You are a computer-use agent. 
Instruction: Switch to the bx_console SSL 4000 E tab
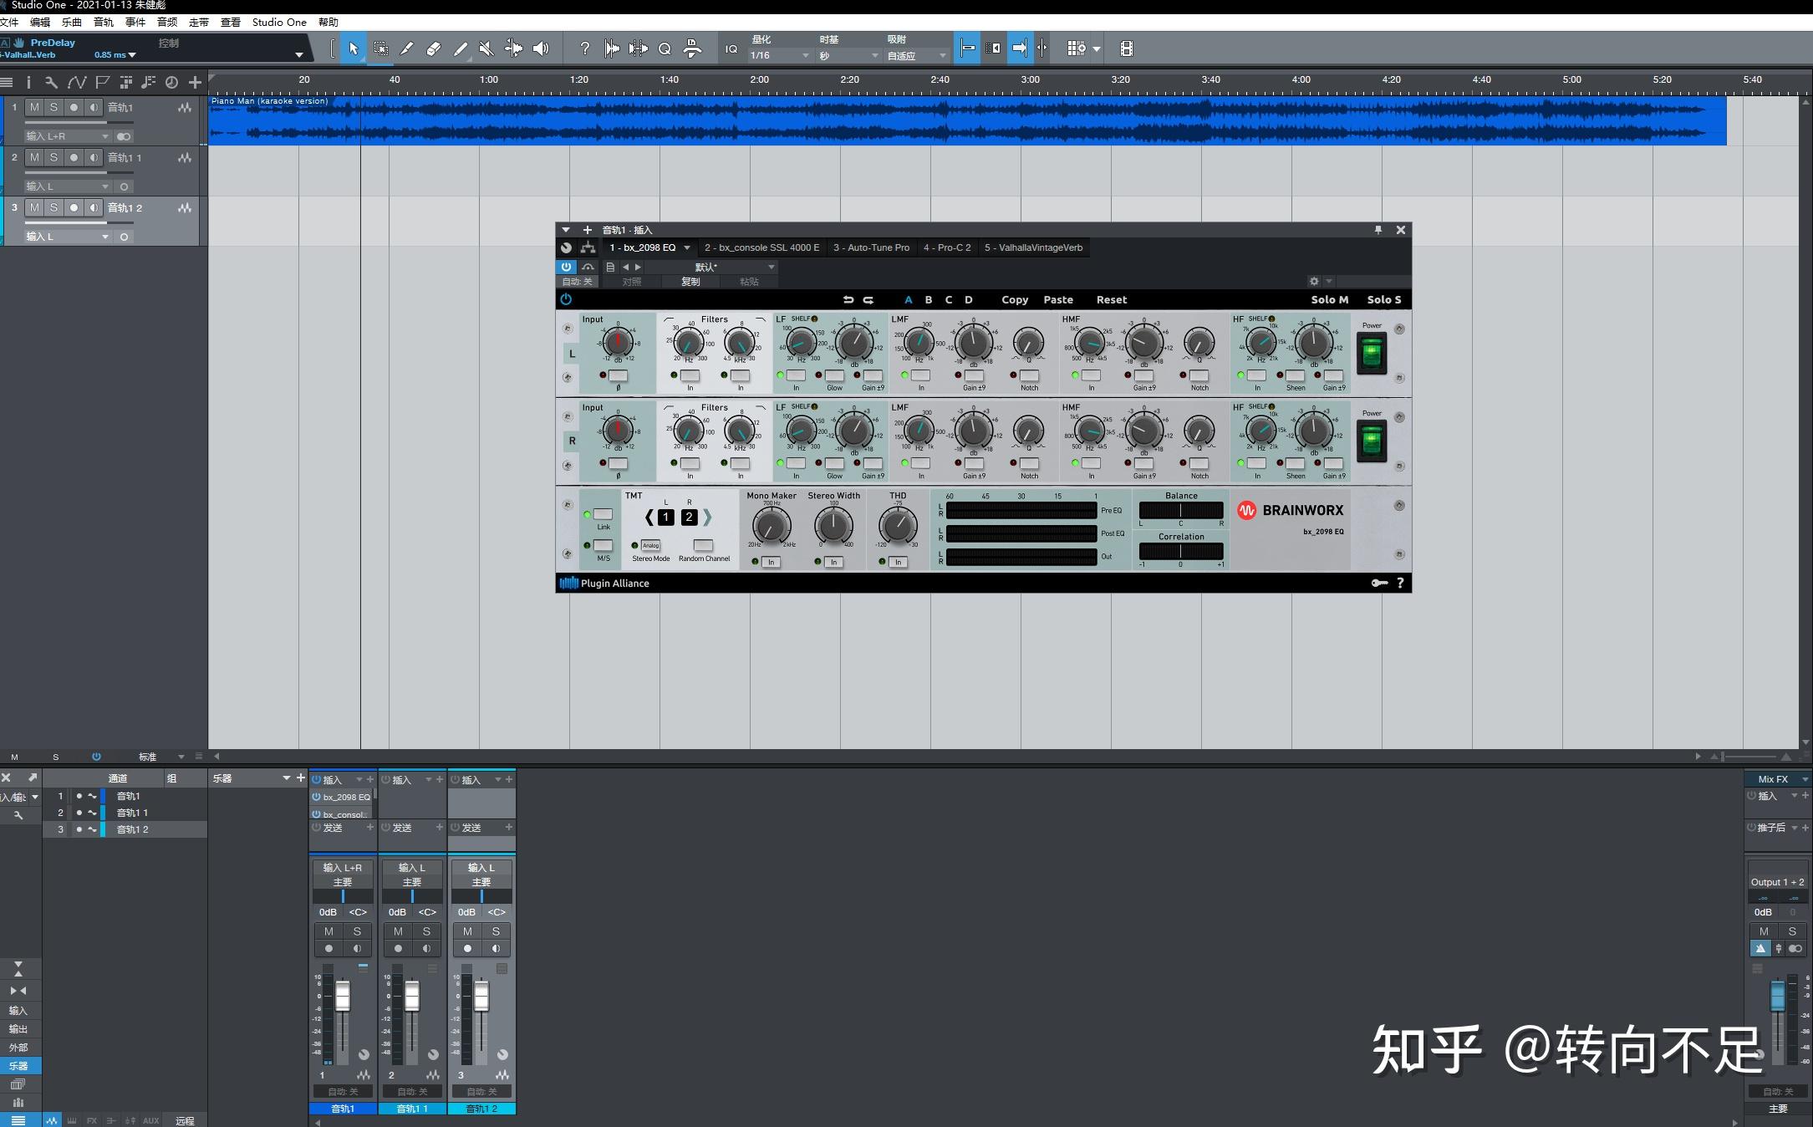(x=761, y=247)
